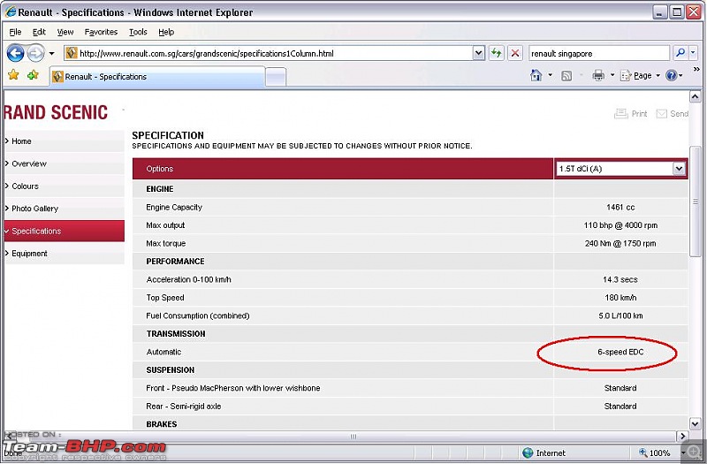This screenshot has width=707, height=464.
Task: Click the search magnifier icon
Action: tap(680, 53)
